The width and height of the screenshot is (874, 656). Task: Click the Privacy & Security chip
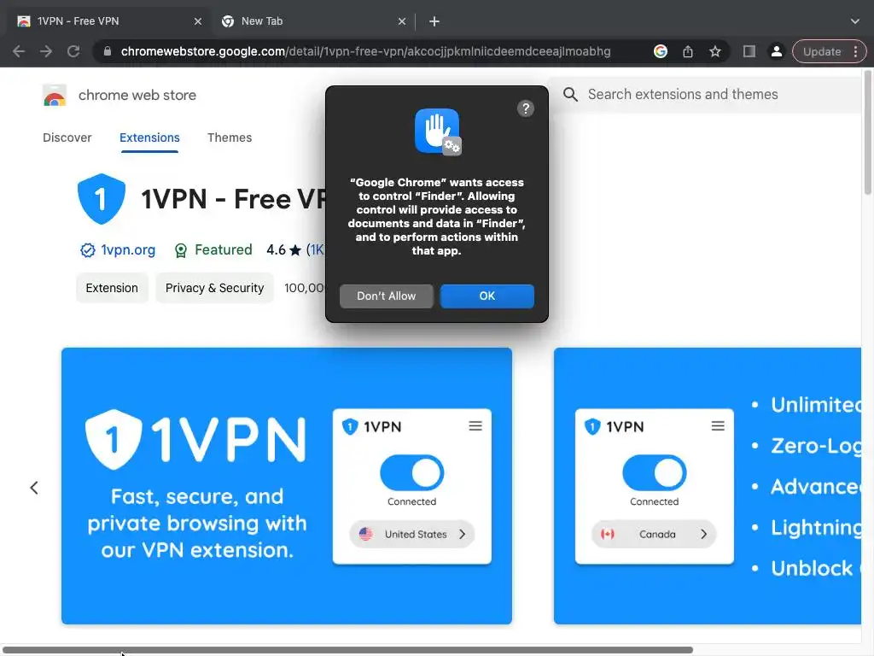click(214, 288)
